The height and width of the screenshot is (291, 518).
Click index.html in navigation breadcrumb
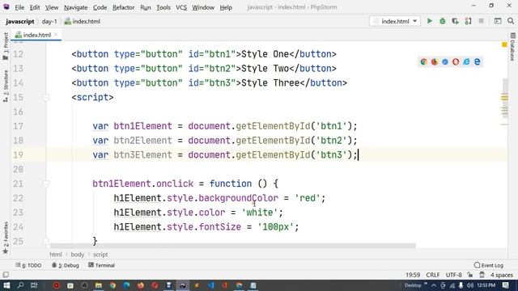[83, 22]
